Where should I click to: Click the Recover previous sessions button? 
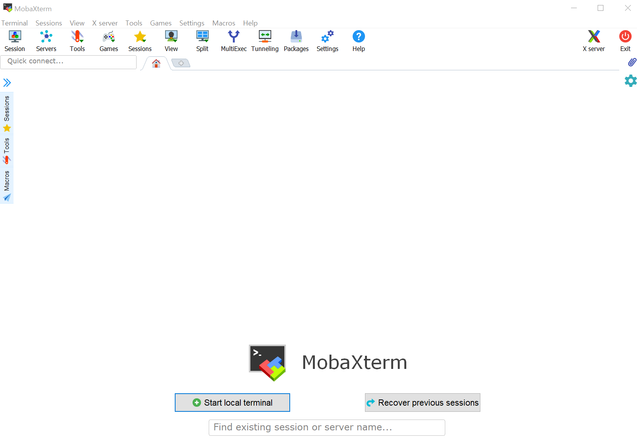click(422, 403)
